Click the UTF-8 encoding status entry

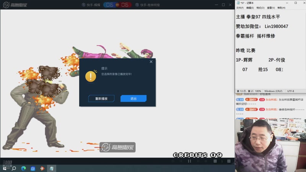(291, 91)
